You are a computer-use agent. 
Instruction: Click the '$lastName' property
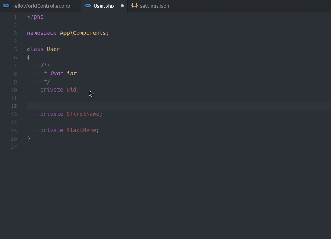tap(81, 130)
